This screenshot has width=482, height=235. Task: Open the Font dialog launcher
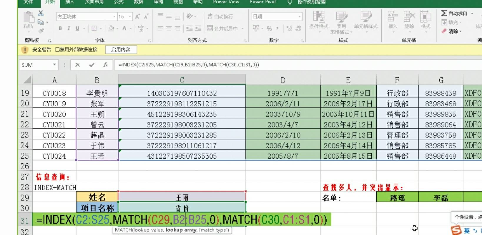click(150, 41)
